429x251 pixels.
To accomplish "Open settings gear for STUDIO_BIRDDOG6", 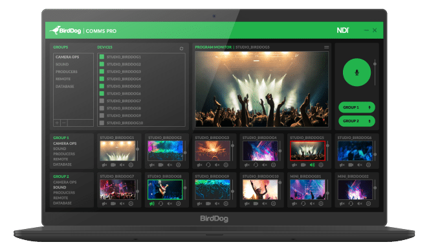I will (368, 165).
